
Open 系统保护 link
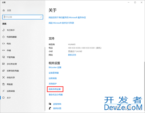[x=53, y=84]
